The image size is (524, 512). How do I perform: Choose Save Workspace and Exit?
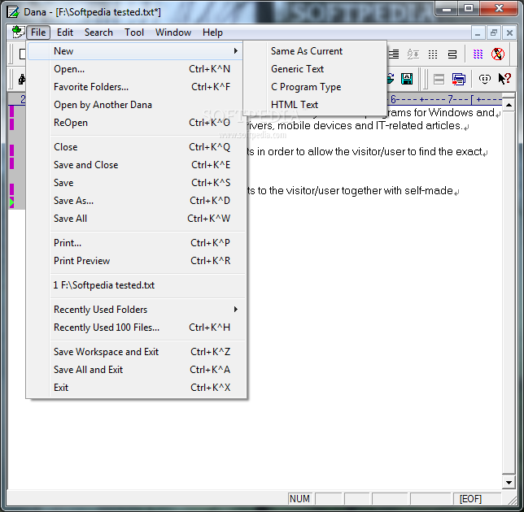click(x=137, y=352)
